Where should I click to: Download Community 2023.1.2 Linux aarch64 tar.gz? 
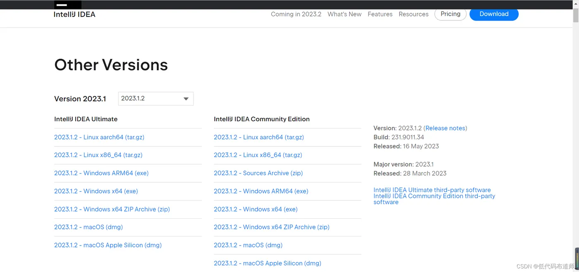pyautogui.click(x=259, y=137)
